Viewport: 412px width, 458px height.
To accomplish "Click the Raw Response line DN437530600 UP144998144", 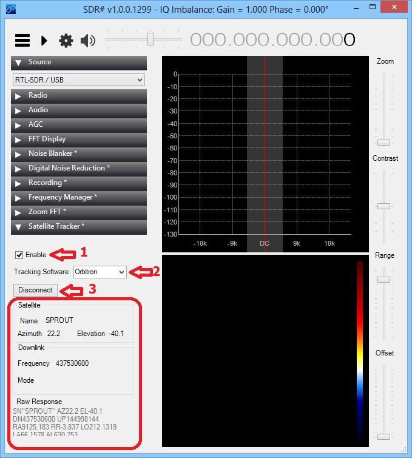I will [56, 419].
